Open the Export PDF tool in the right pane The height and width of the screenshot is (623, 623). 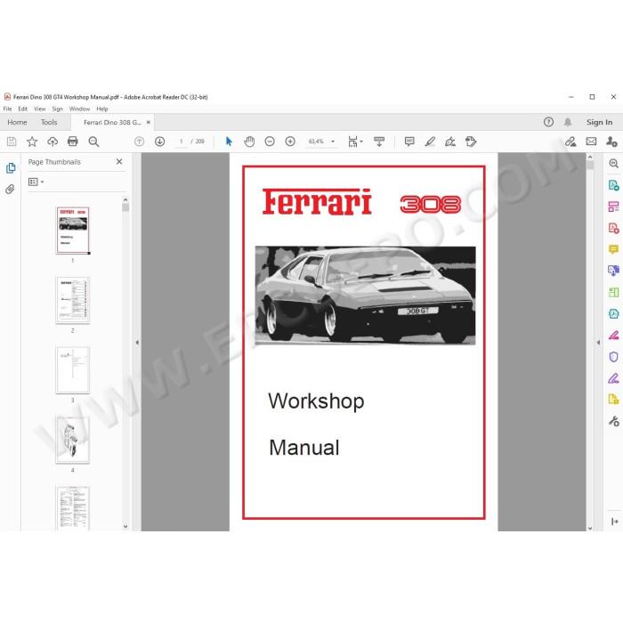tap(613, 185)
